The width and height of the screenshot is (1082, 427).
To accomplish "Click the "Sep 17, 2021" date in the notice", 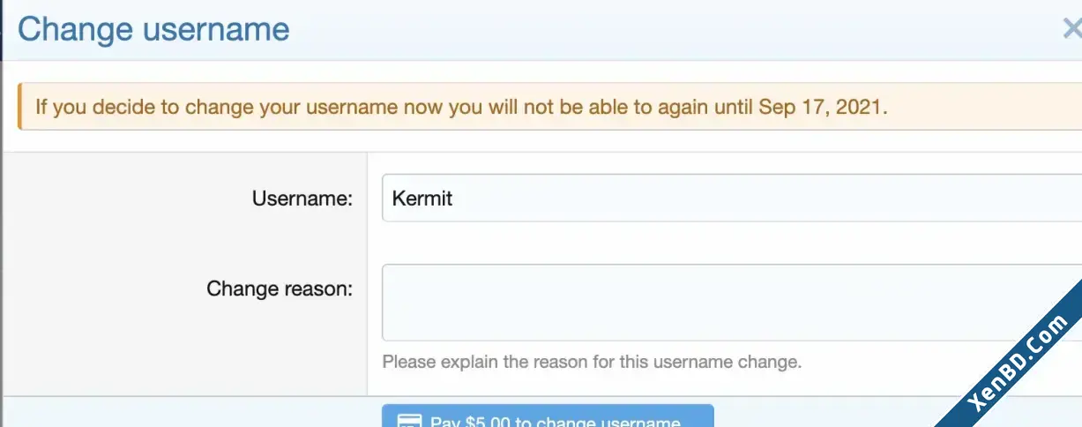I will click(823, 108).
